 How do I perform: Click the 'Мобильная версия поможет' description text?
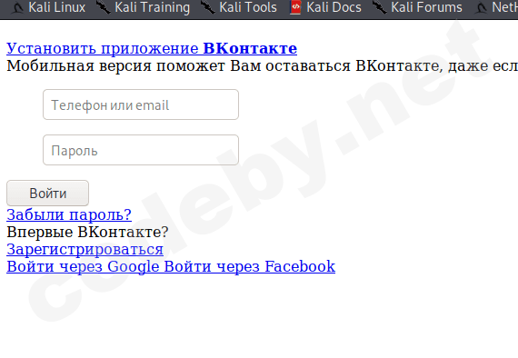(263, 65)
